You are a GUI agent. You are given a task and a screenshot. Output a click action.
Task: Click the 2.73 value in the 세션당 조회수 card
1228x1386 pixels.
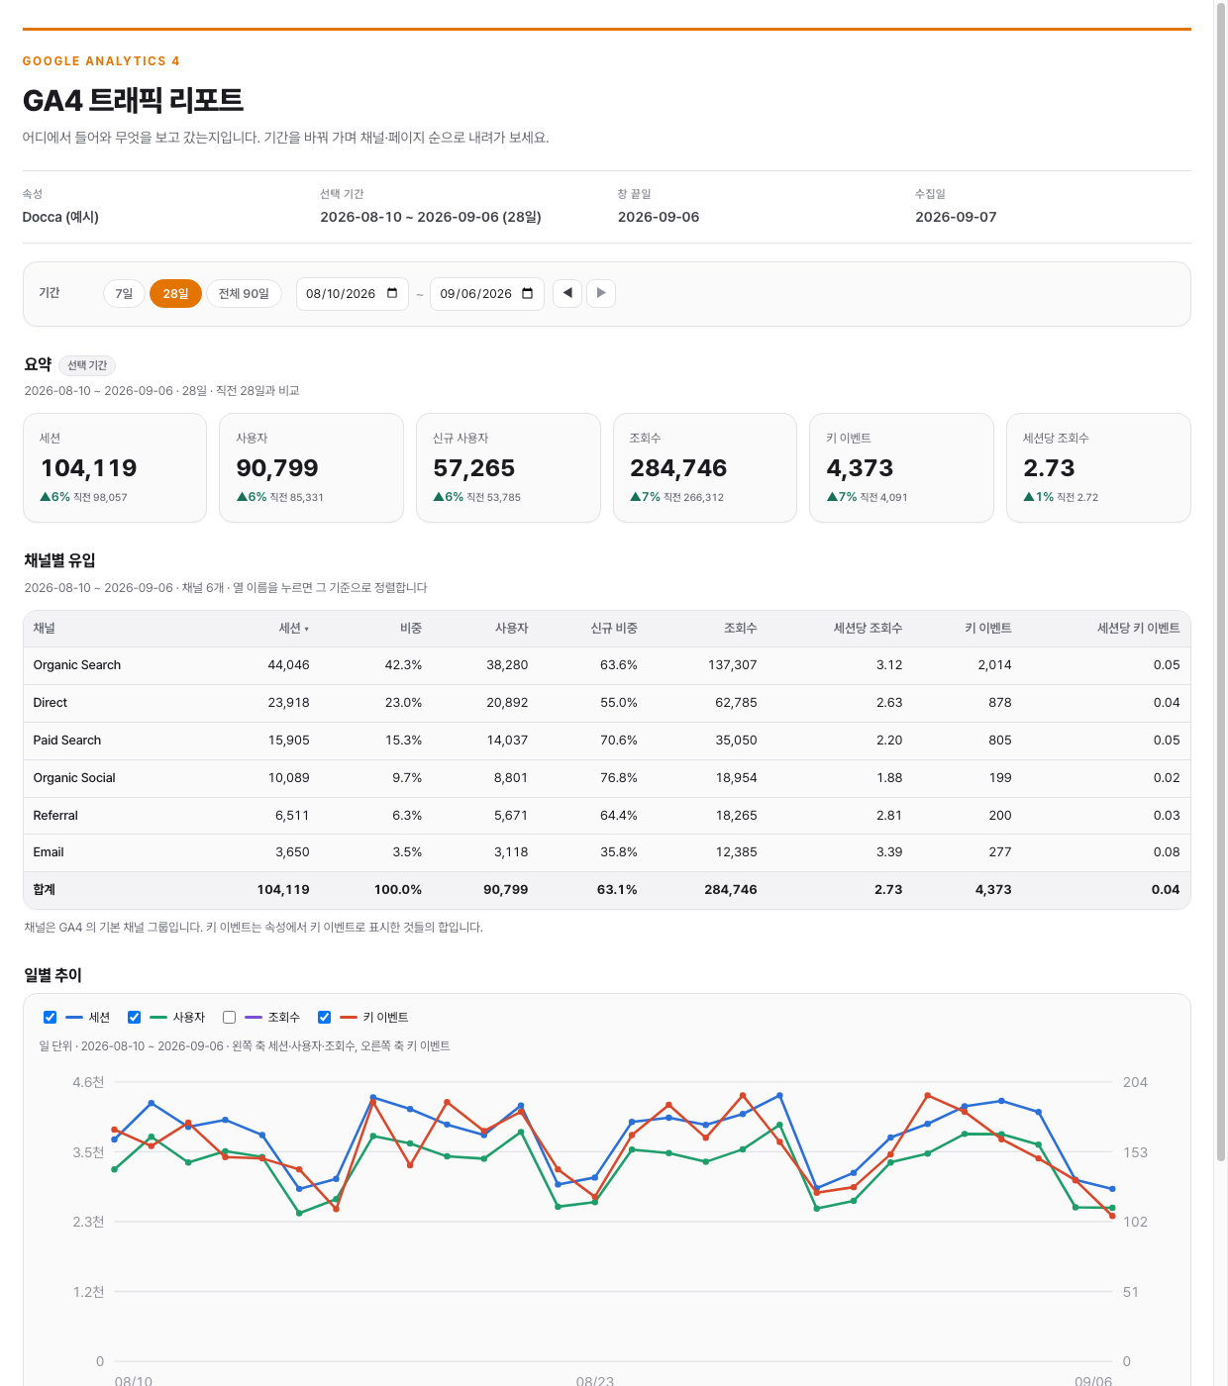click(x=1049, y=468)
